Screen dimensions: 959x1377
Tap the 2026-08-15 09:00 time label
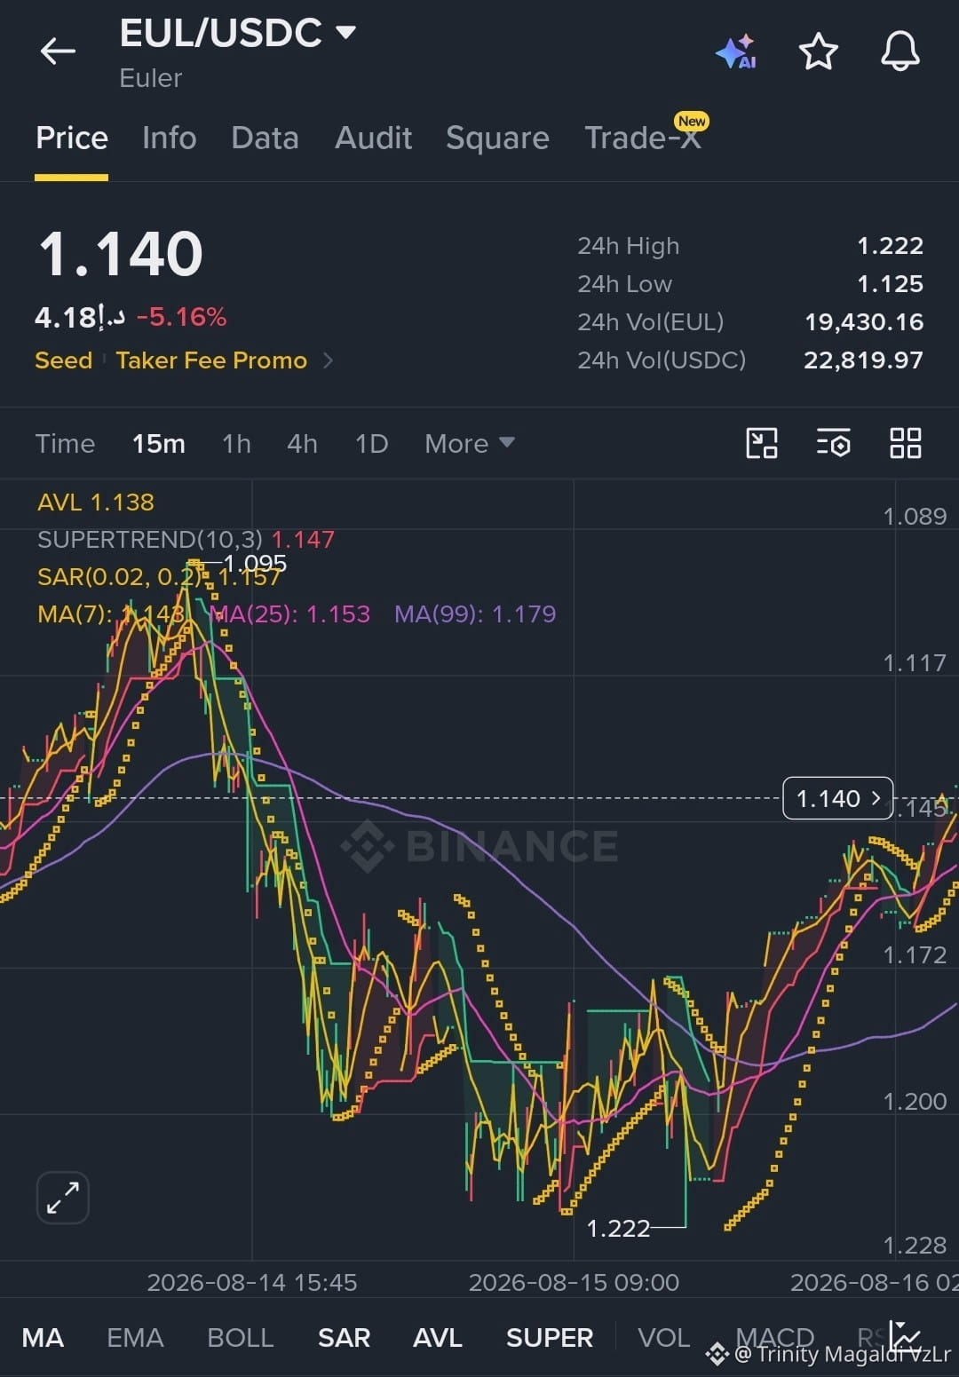point(574,1282)
